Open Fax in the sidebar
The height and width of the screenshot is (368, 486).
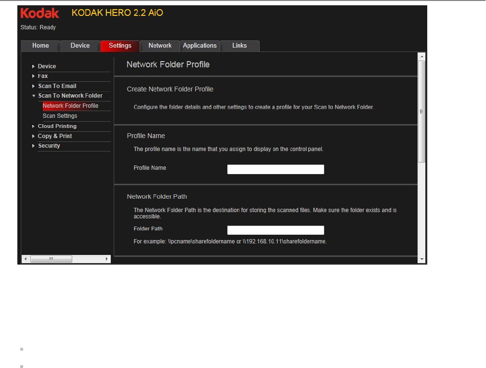[43, 76]
